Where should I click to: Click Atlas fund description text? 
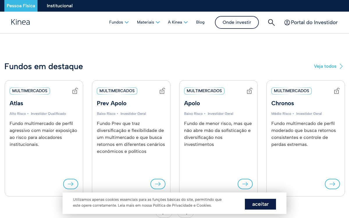pos(43,134)
